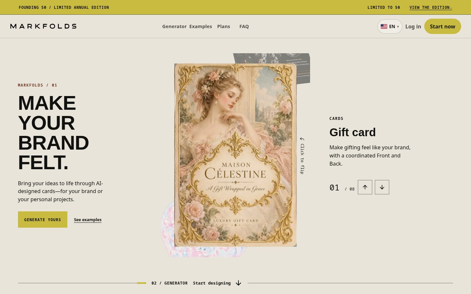Click the Founding 50 announcement text
This screenshot has width=471, height=294.
(64, 8)
